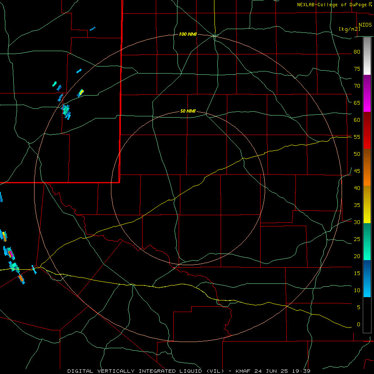Click the 35 value on color scale
This screenshot has width=374, height=374.
(x=357, y=205)
